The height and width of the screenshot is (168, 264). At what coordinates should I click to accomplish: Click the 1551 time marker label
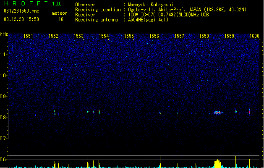point(28,36)
